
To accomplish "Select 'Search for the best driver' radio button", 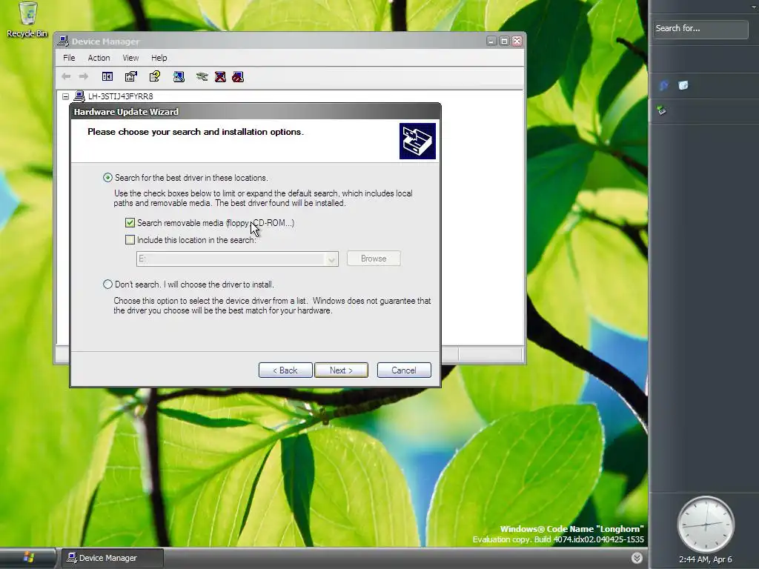I will coord(107,178).
